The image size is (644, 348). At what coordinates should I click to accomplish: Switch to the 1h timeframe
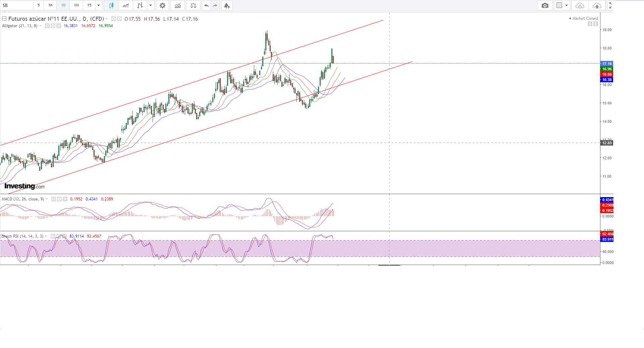click(x=50, y=5)
